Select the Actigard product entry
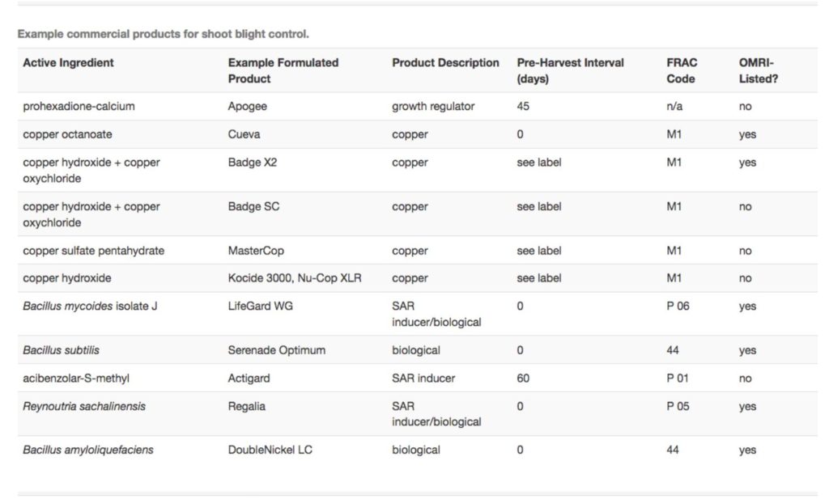This screenshot has height=499, width=829. pos(249,378)
